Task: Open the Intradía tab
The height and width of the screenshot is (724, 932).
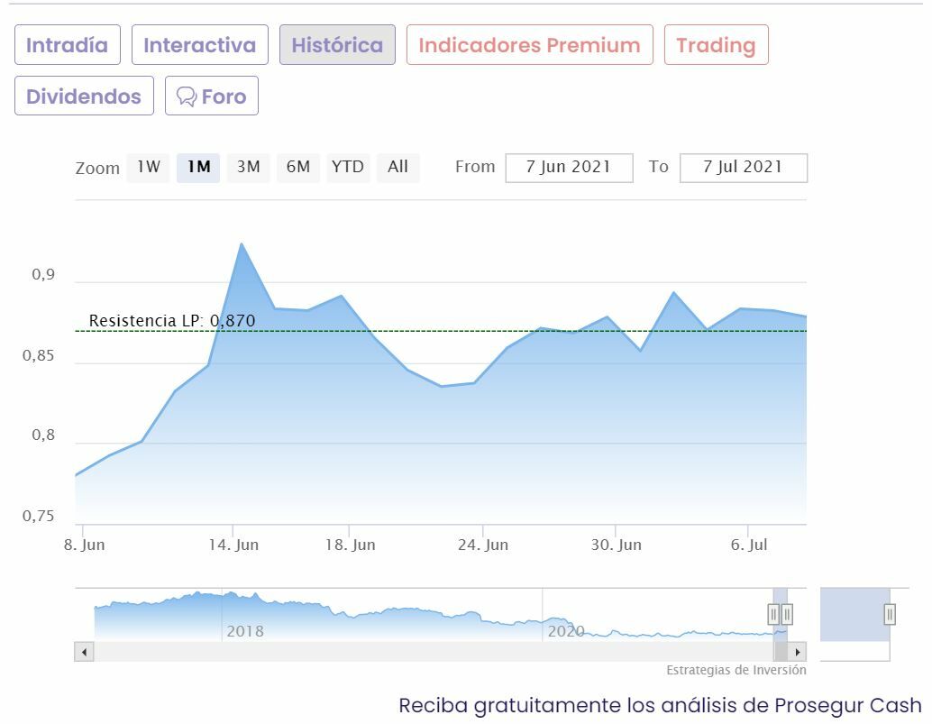Action: (x=67, y=45)
